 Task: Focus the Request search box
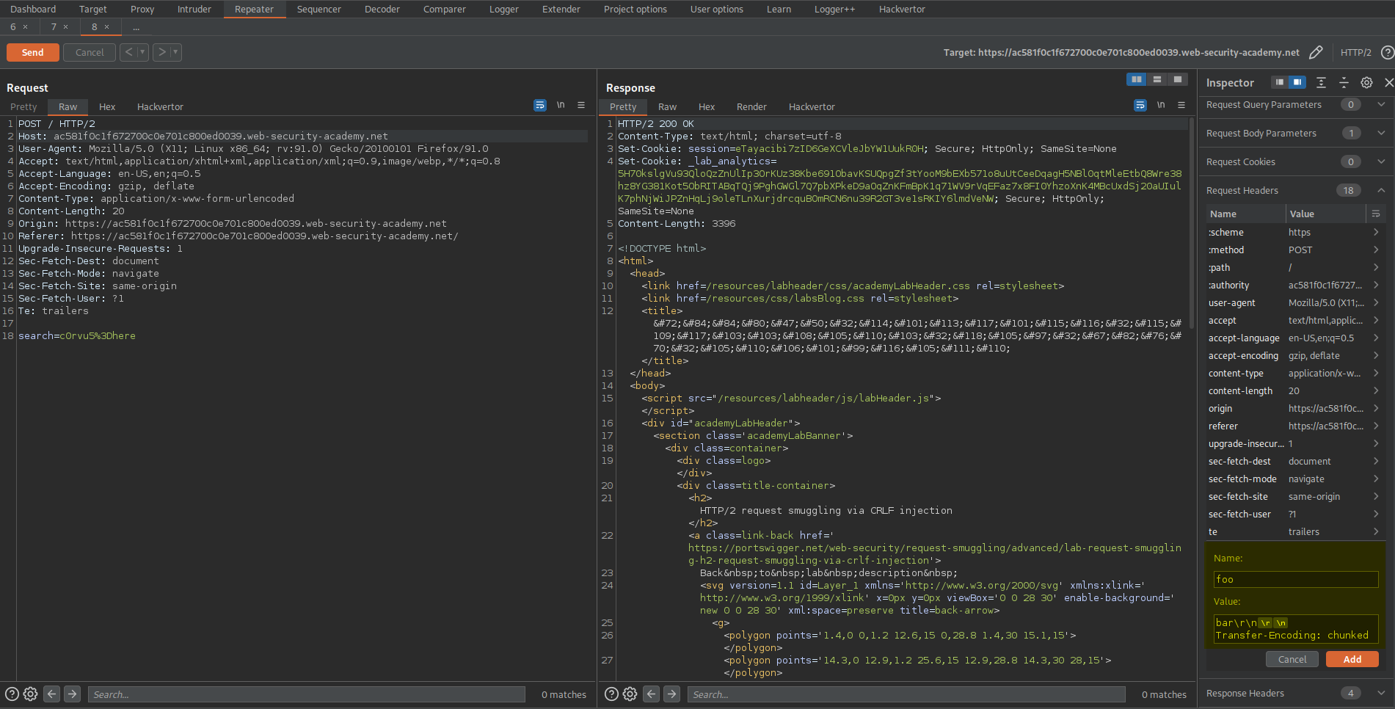point(307,694)
